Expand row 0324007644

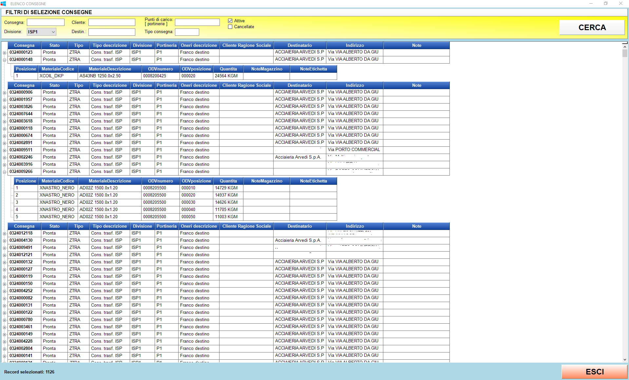click(x=5, y=114)
